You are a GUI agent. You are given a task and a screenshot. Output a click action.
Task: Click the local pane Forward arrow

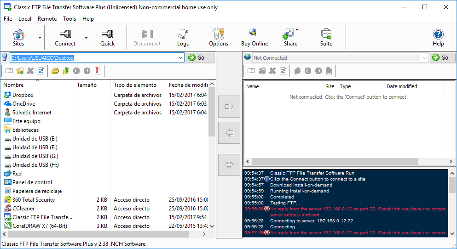coord(87,71)
